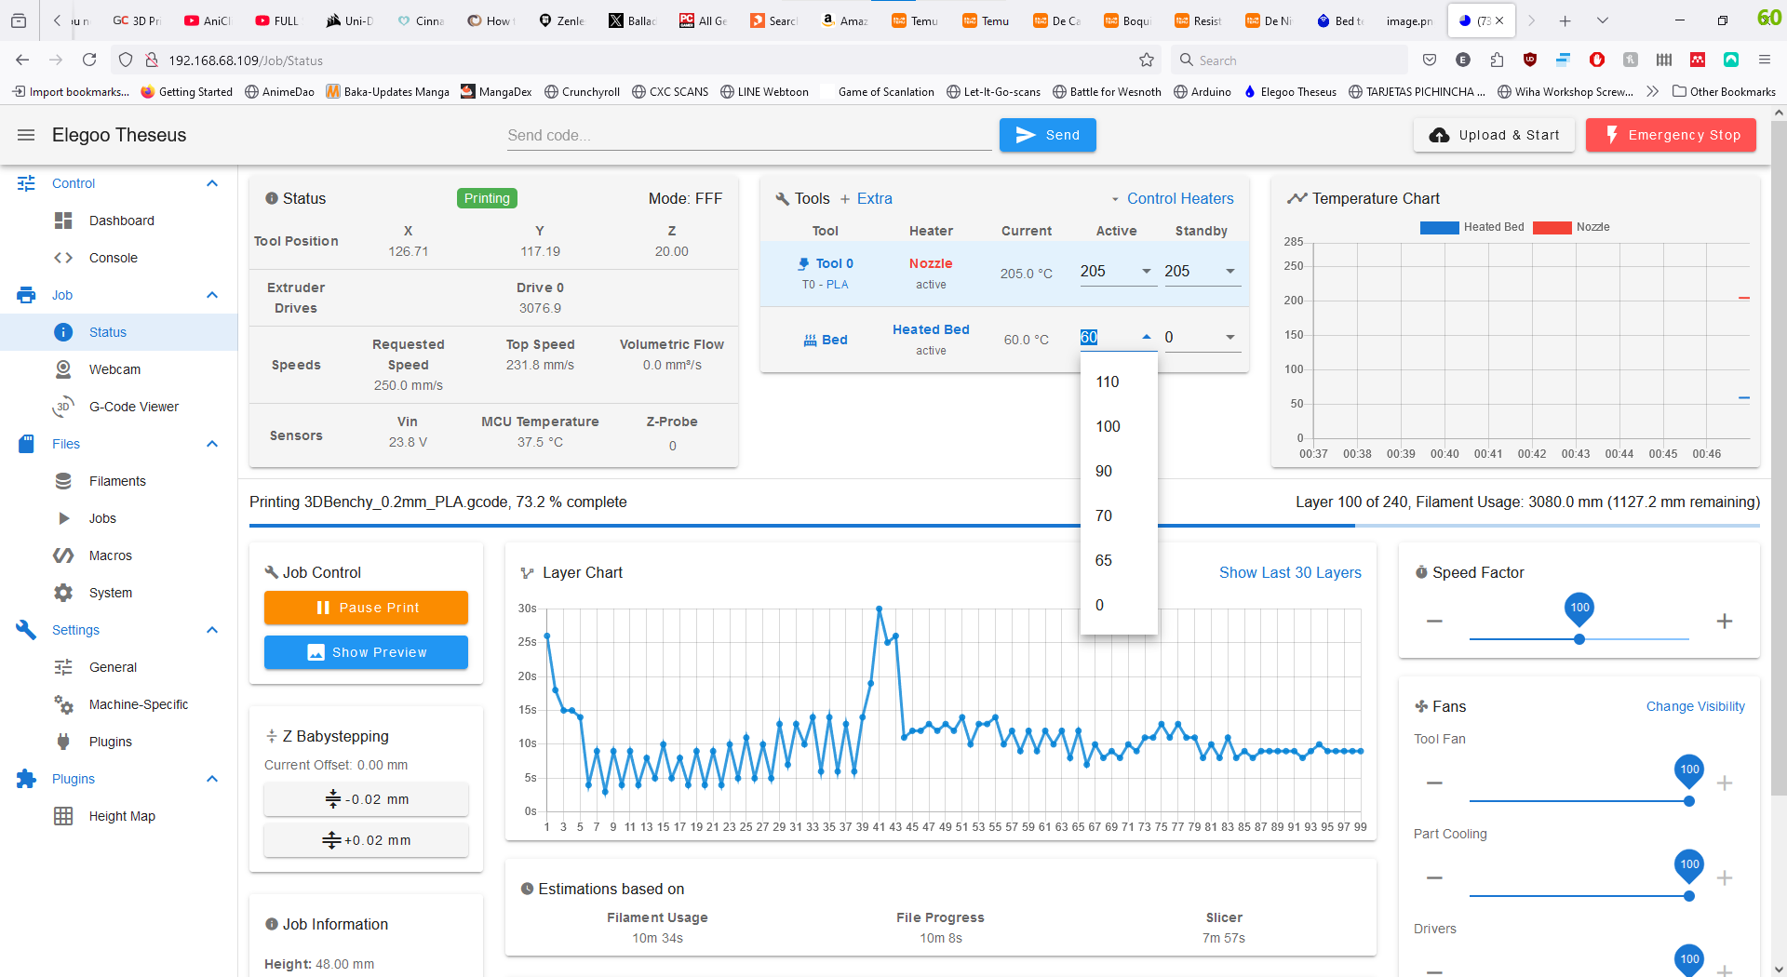The height and width of the screenshot is (977, 1787).
Task: Click the Tool Fan slider handle
Action: coord(1689,801)
